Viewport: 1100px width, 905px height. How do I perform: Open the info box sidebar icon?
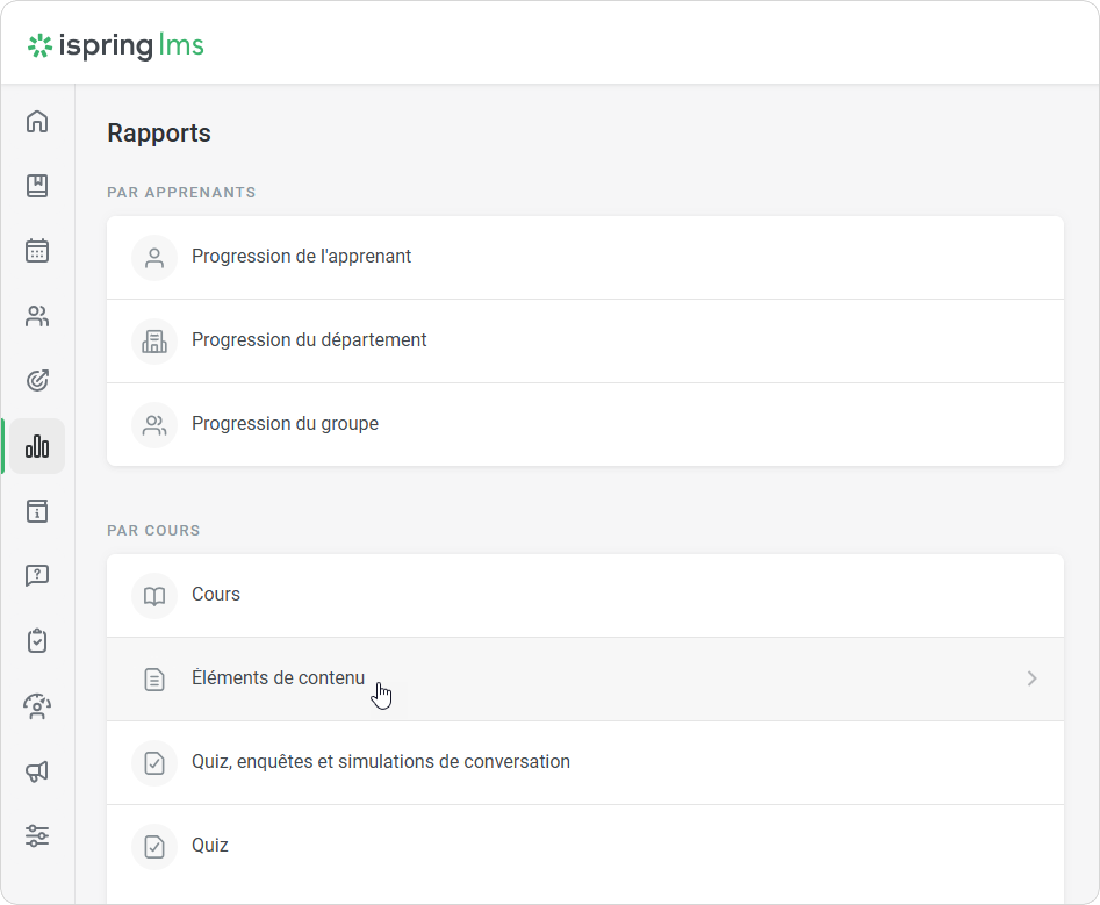coord(37,511)
